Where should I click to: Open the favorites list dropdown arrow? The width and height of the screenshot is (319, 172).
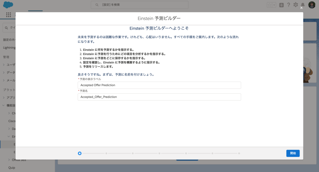pyautogui.click(x=274, y=5)
